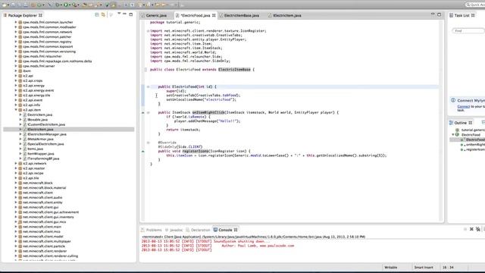Toggle Link with Editor in Package Explorer
Image resolution: width=485 pixels, height=273 pixels.
103,15
